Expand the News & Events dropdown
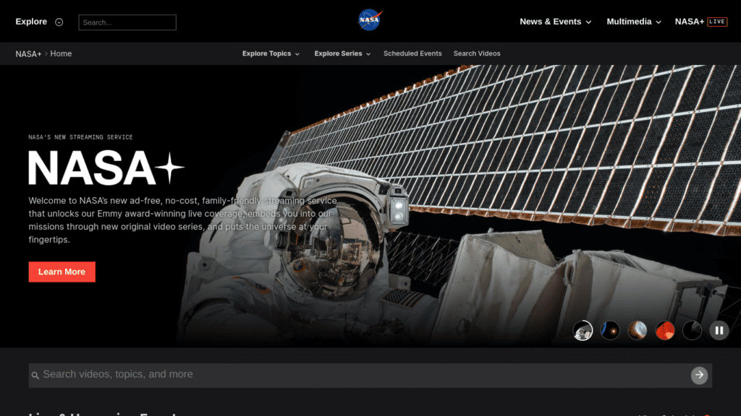Viewport: 741px width, 416px height. (555, 22)
